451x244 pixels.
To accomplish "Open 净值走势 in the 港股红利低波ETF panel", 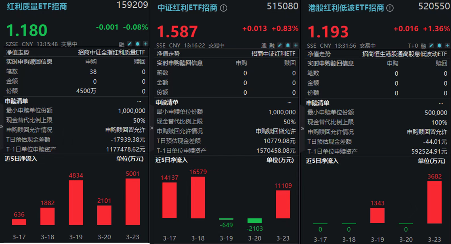I will [x=319, y=54].
